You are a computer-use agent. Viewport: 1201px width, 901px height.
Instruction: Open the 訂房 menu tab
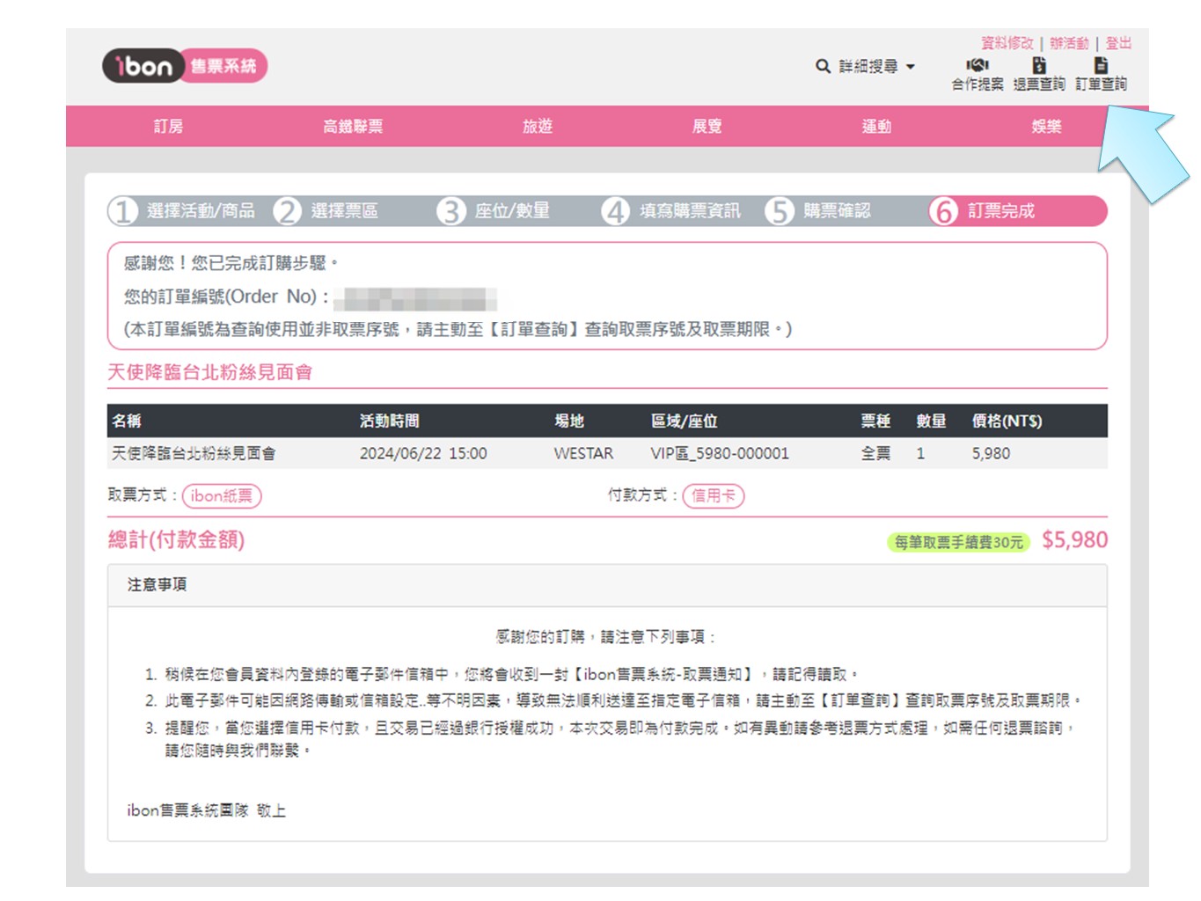[168, 127]
